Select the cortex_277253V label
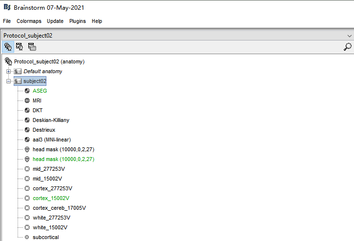This screenshot has width=354, height=241. click(52, 188)
